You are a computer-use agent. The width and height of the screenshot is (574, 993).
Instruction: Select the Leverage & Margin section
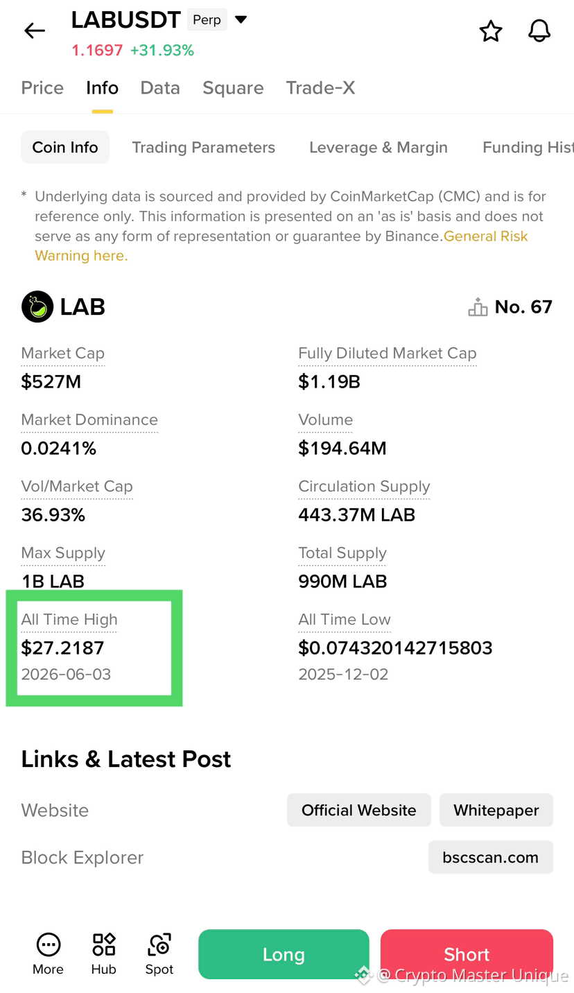point(379,147)
